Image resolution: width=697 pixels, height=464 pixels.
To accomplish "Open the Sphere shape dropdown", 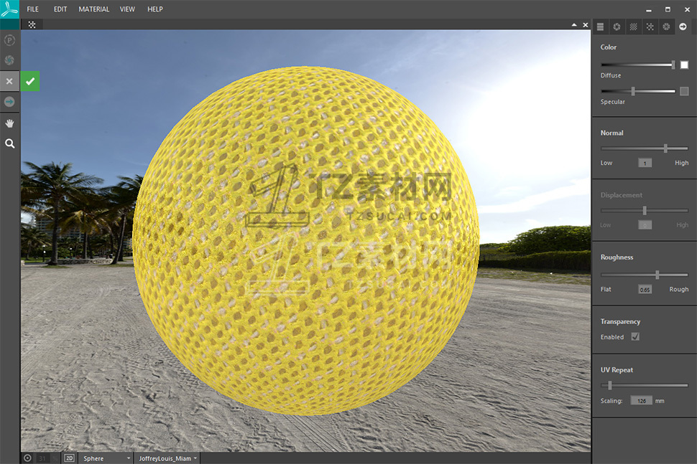I will 106,458.
